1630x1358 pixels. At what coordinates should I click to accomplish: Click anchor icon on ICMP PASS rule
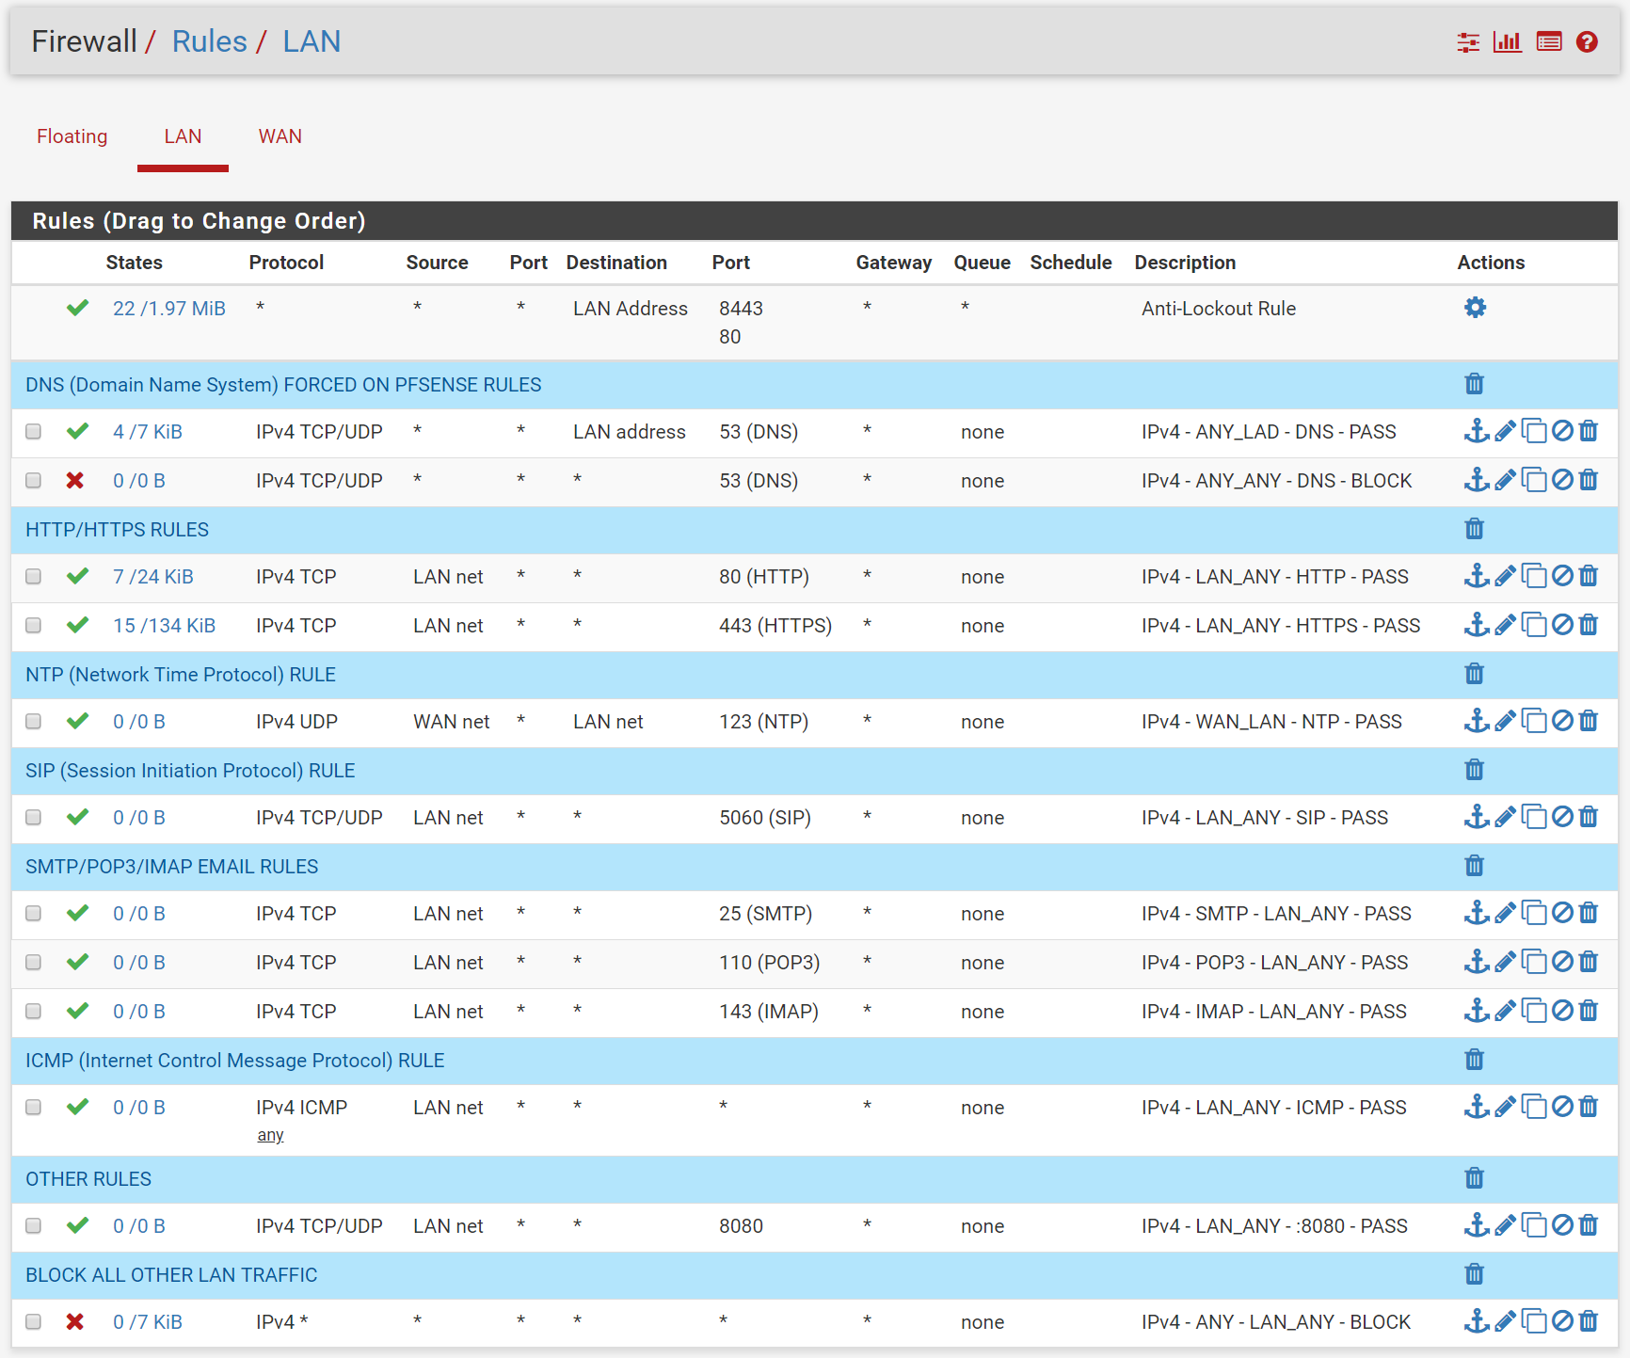(1476, 1107)
